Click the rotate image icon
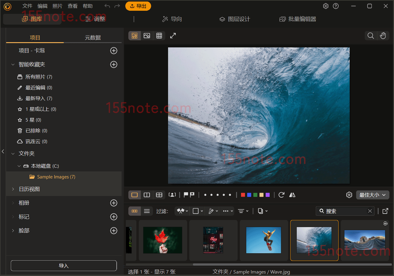Viewport: 394px width, 276px height. tap(281, 195)
